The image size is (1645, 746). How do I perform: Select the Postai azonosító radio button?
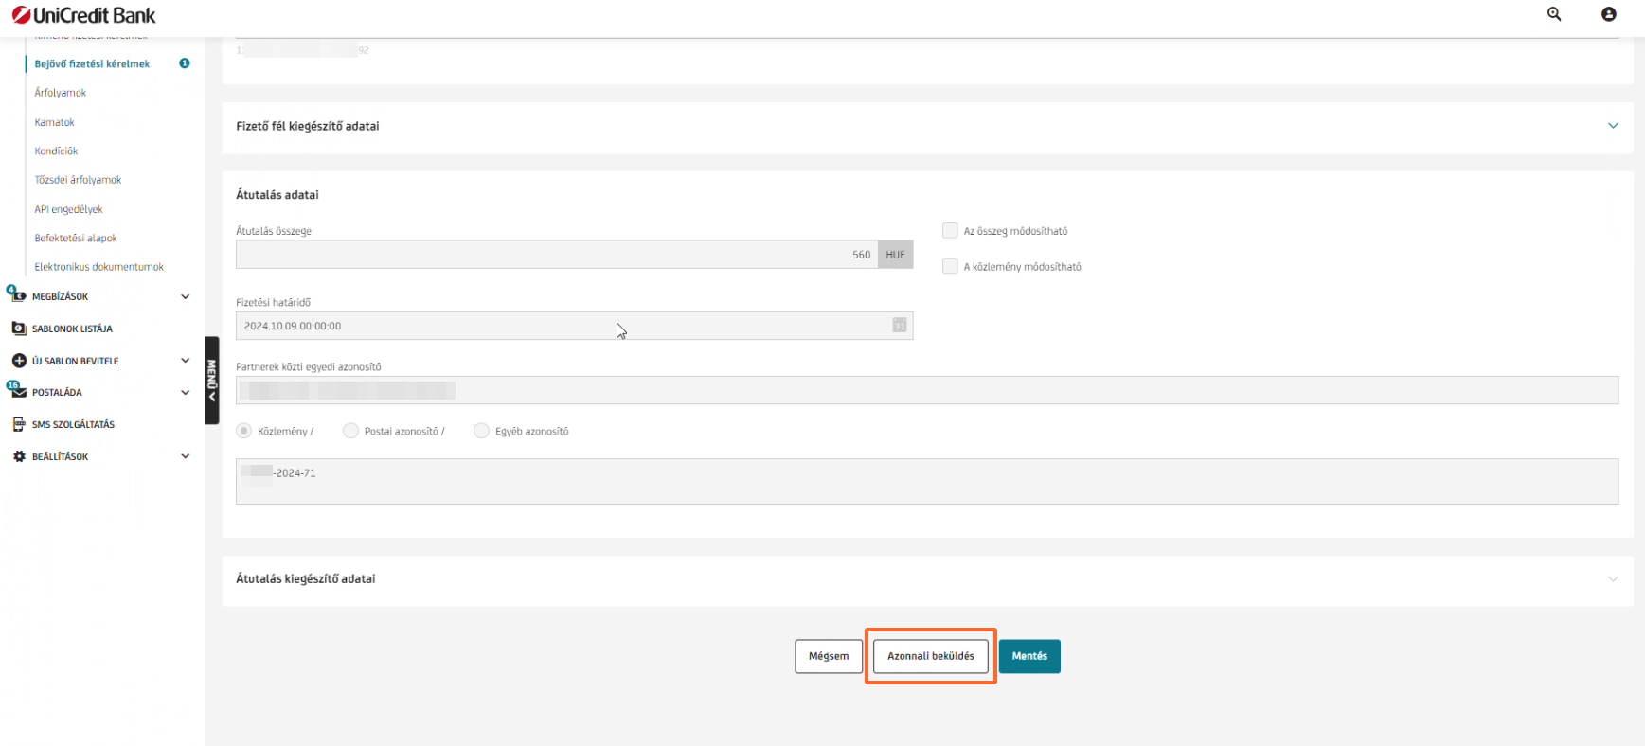point(350,431)
